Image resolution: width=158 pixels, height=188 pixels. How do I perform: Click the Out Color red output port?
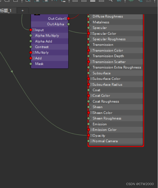tap(68, 19)
